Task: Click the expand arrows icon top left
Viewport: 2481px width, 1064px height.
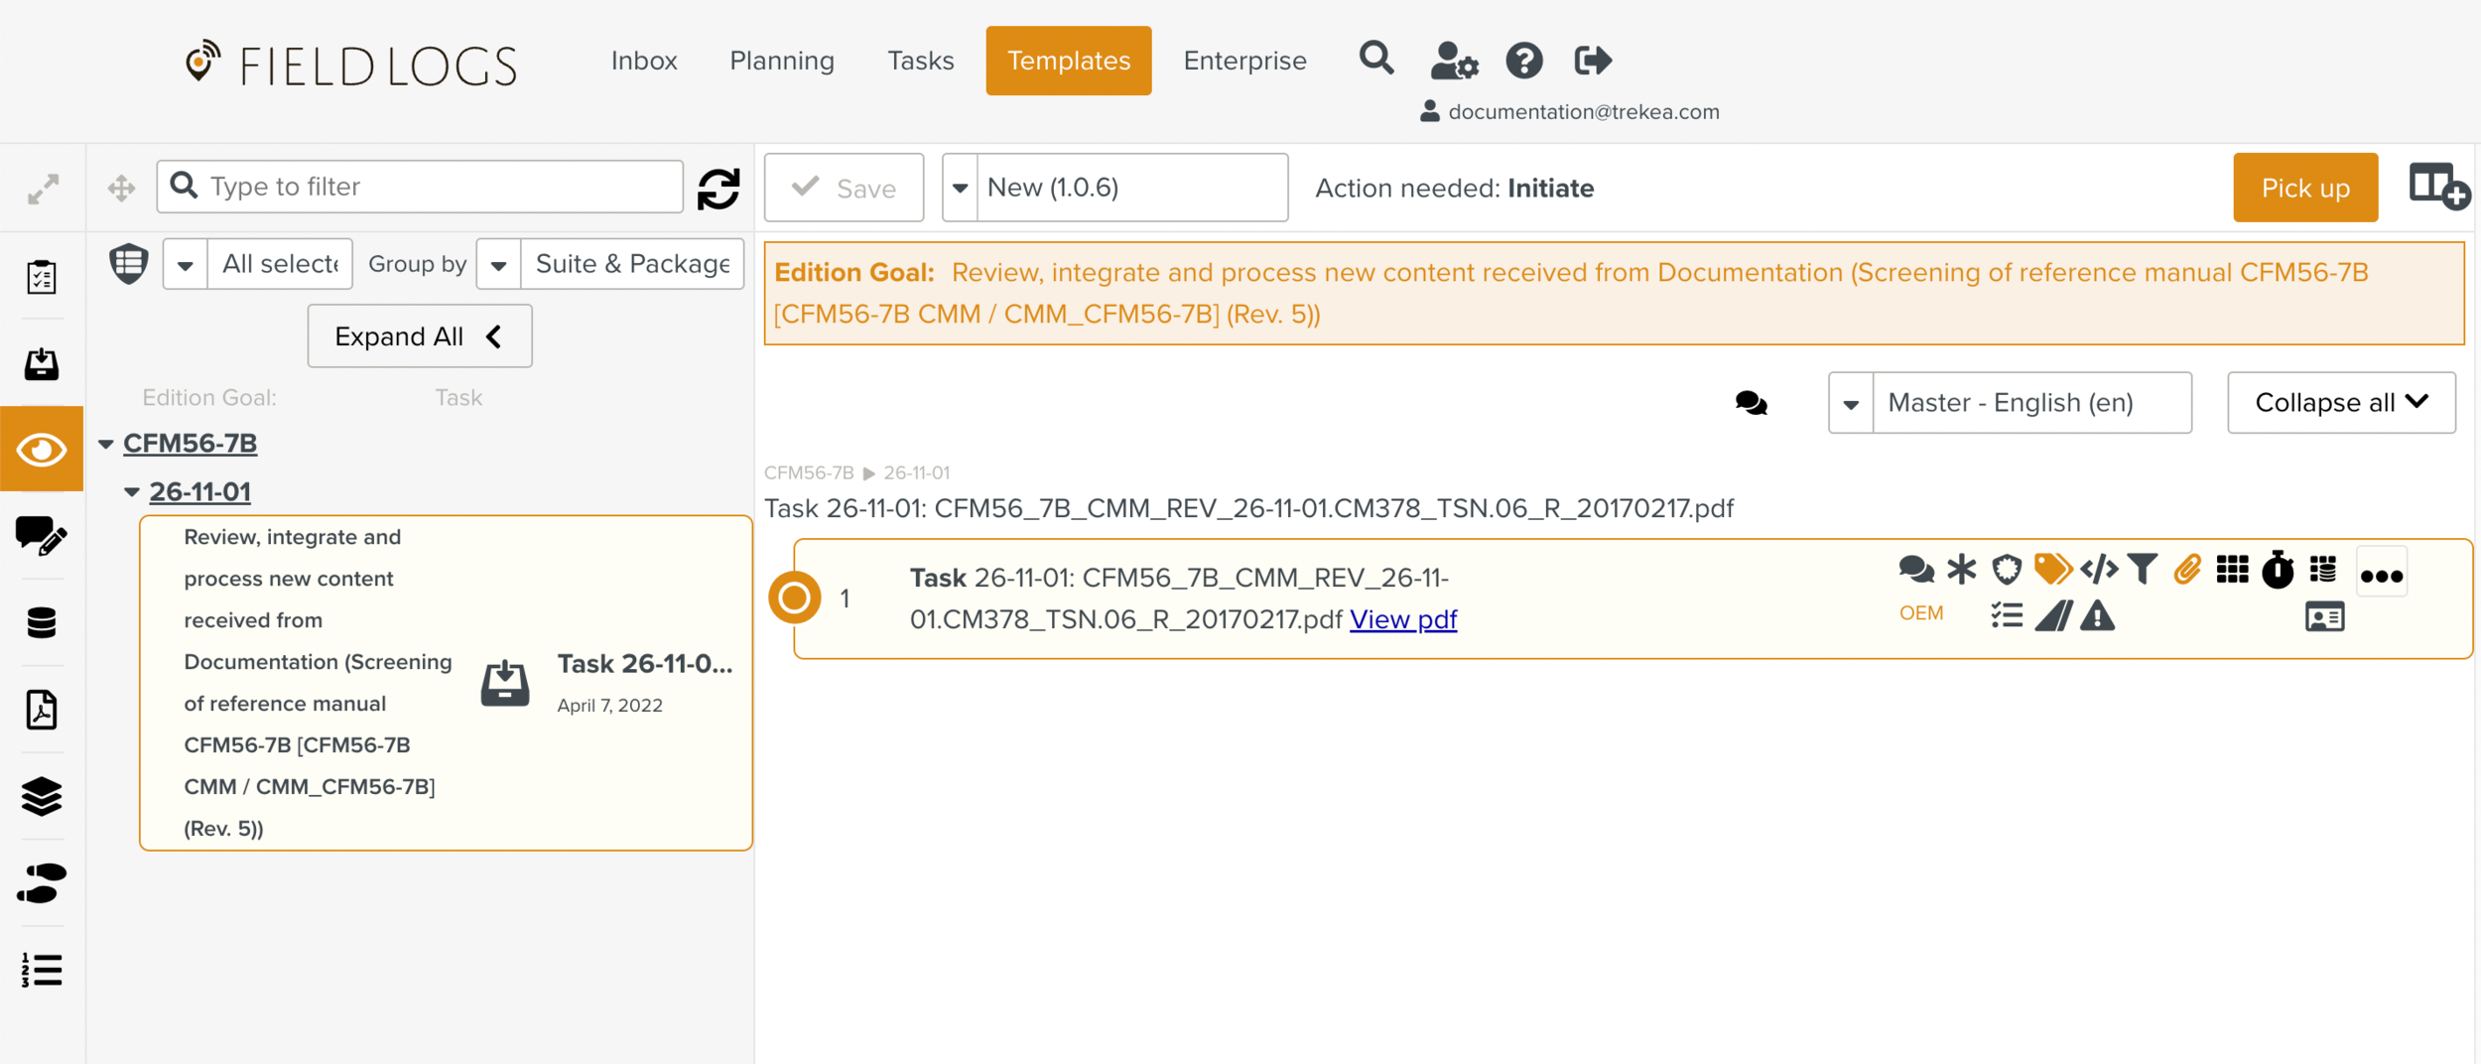Action: pos(43,189)
